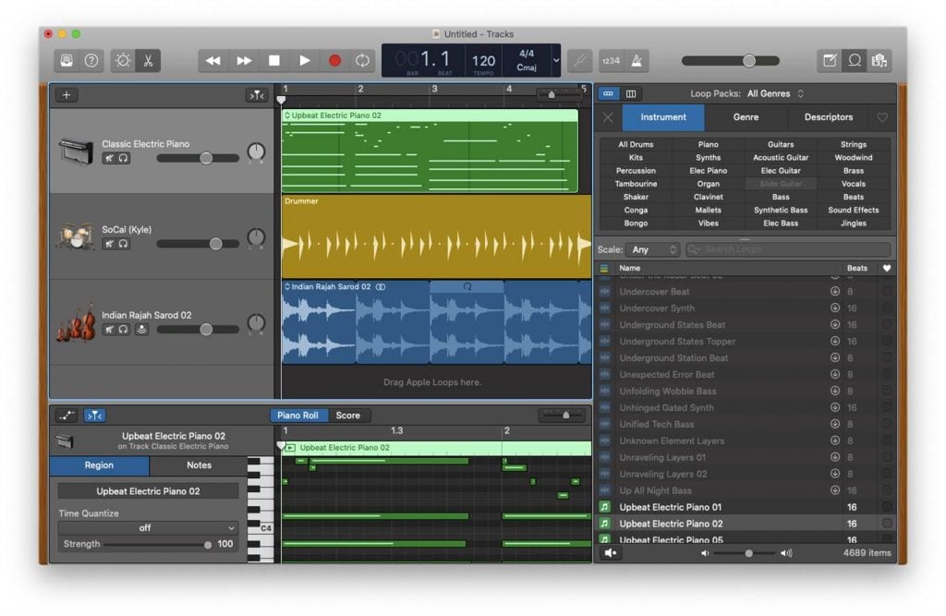Click the Search Loops field

pos(788,249)
